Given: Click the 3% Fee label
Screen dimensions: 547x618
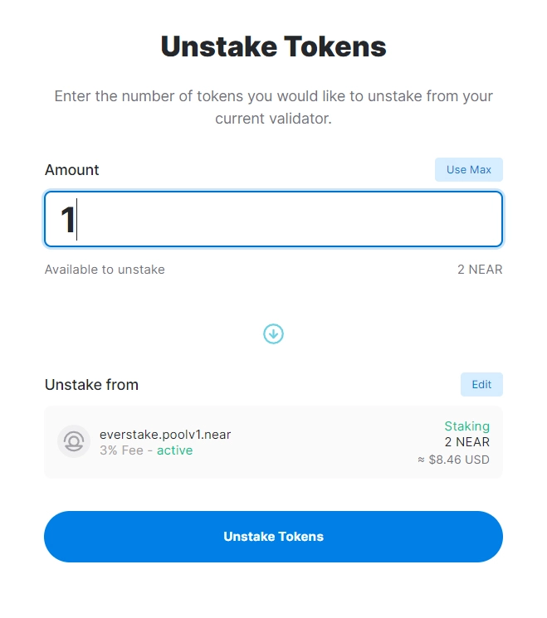Looking at the screenshot, I should (x=121, y=450).
